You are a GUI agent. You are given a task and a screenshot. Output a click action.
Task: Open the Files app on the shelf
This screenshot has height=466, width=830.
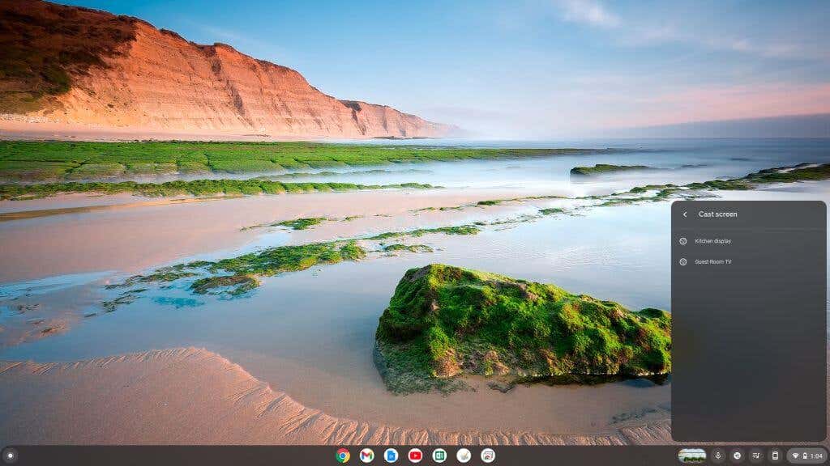391,455
